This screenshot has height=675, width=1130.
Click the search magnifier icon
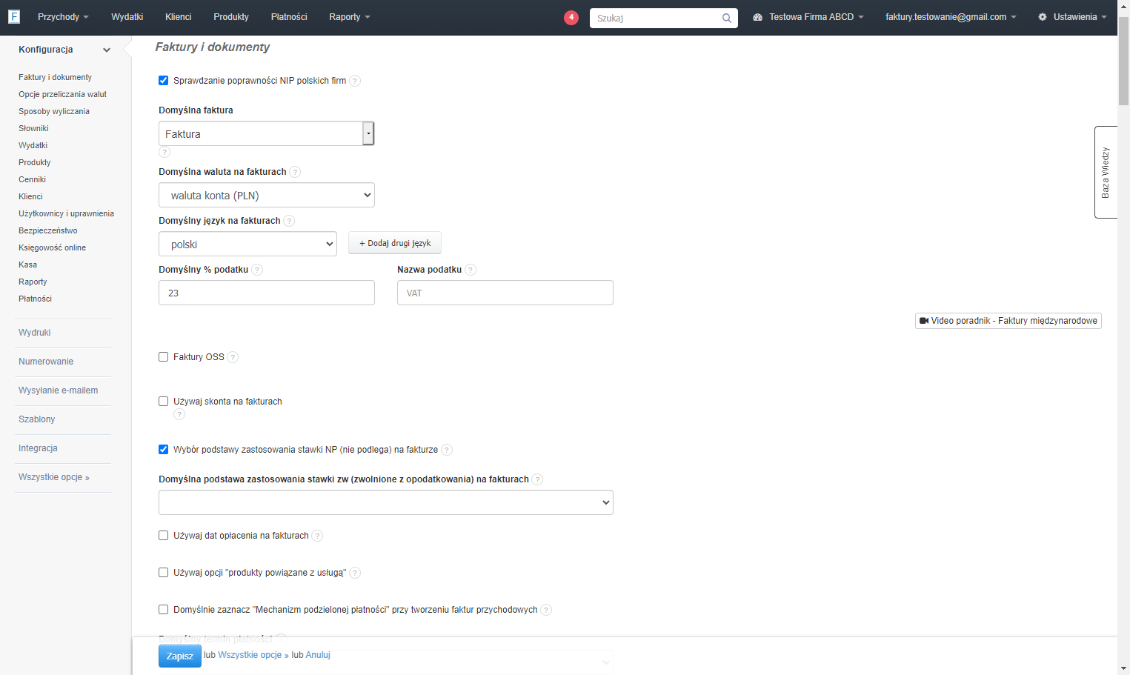tap(727, 18)
